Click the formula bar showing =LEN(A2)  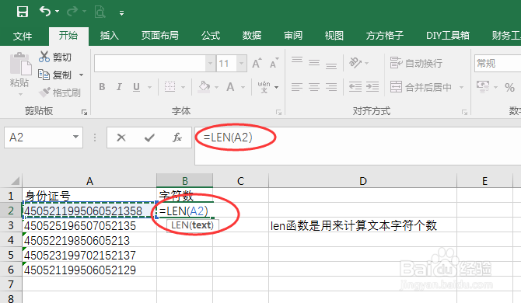pos(358,146)
